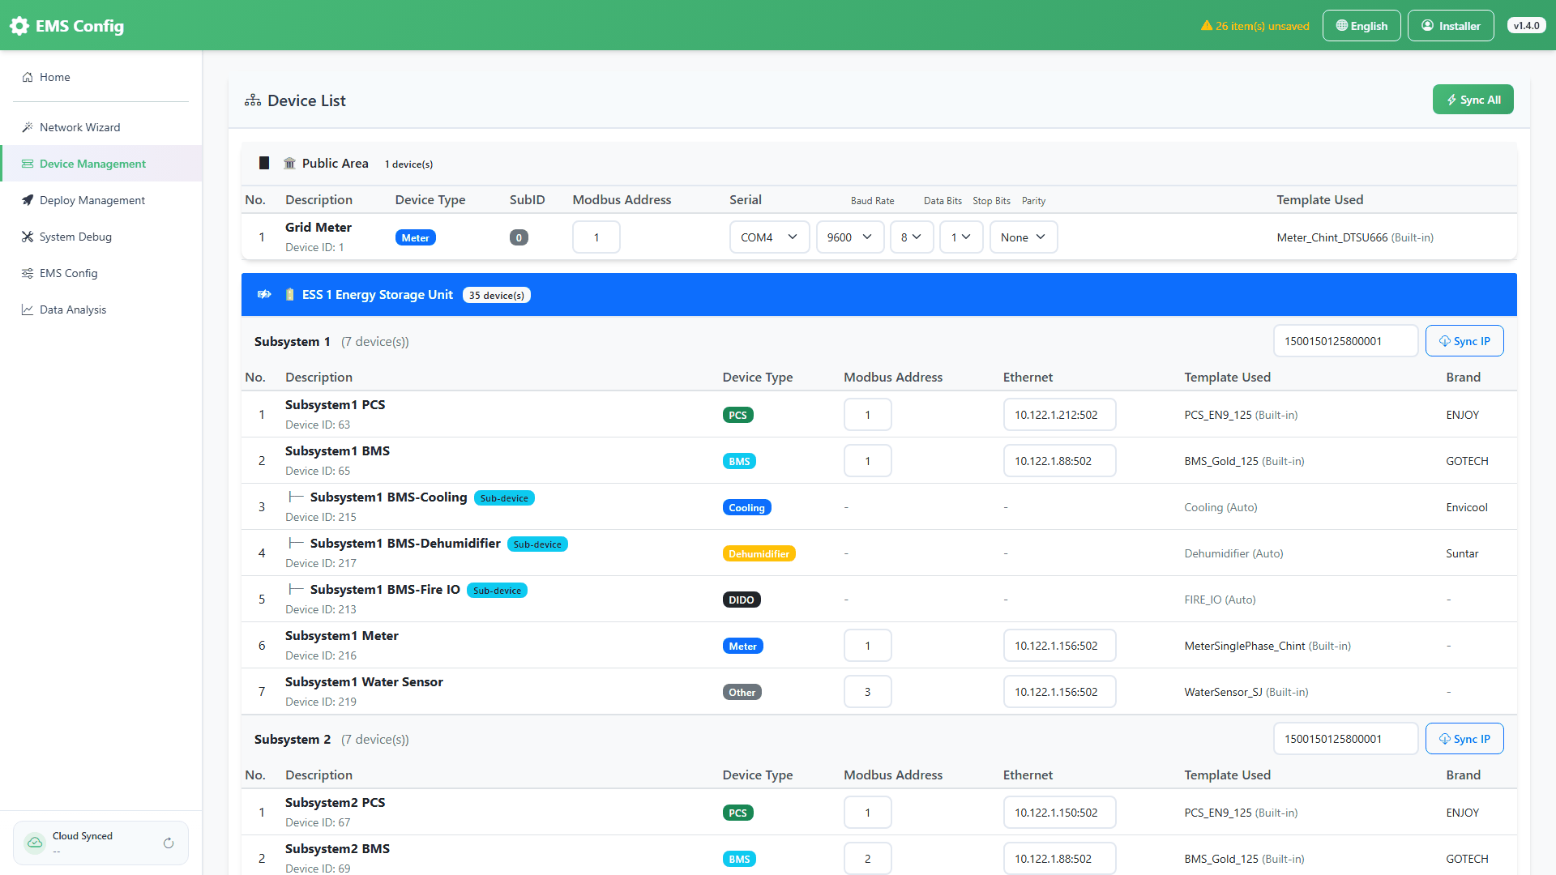Open the COM4 serial port dropdown

tap(769, 237)
